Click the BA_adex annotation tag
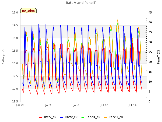This screenshot has width=162, height=122. point(28,10)
